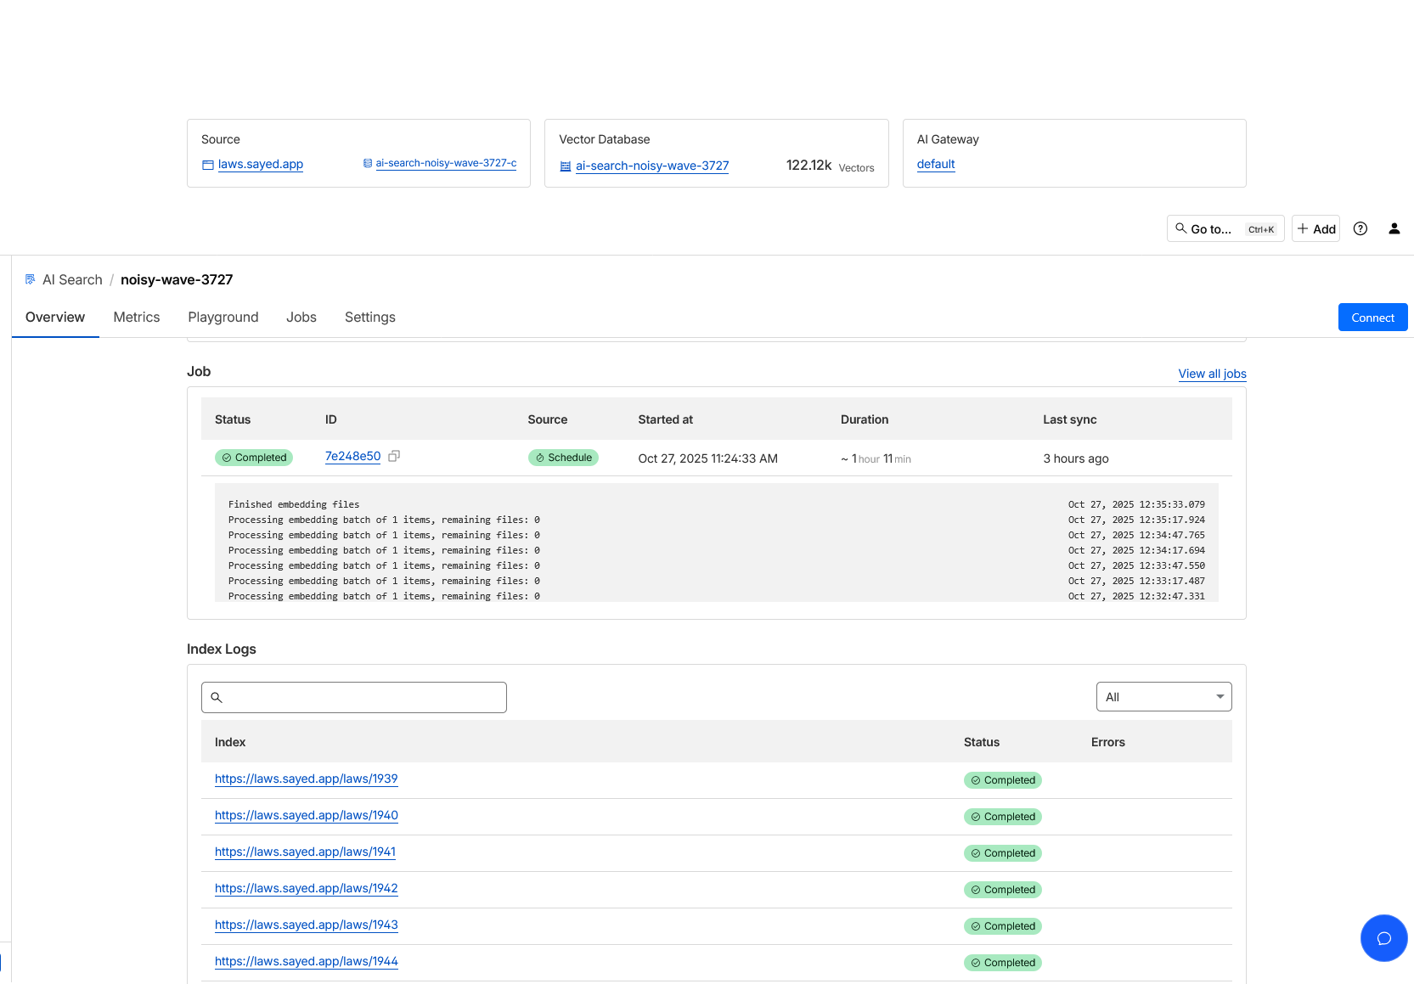1414x984 pixels.
Task: Open the ai-search-noisy-wave-3727 vector database link
Action: click(652, 166)
